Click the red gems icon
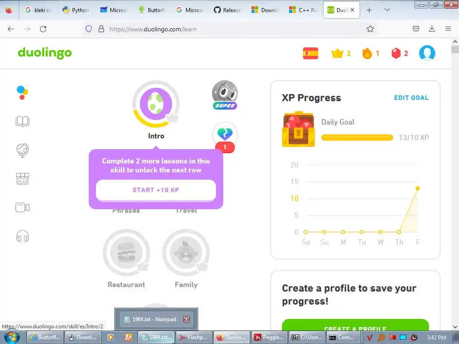Image resolution: width=459 pixels, height=344 pixels. [x=396, y=53]
